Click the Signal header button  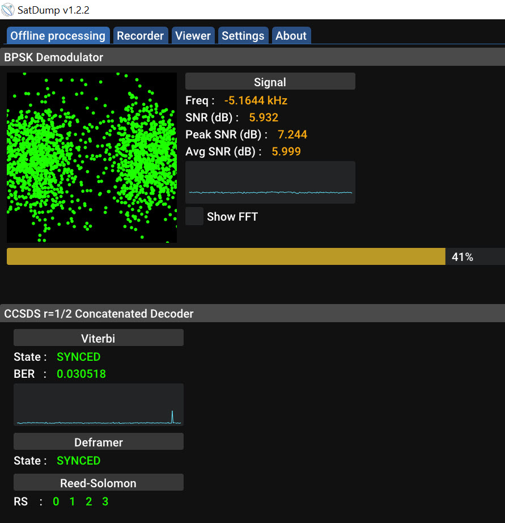(270, 82)
